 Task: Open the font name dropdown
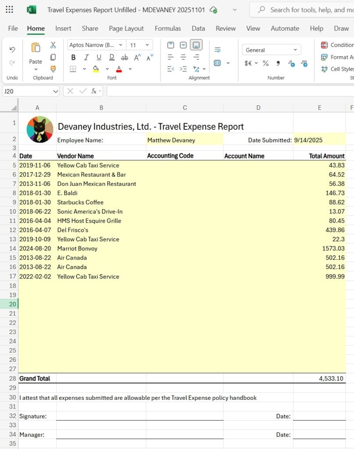(x=97, y=45)
